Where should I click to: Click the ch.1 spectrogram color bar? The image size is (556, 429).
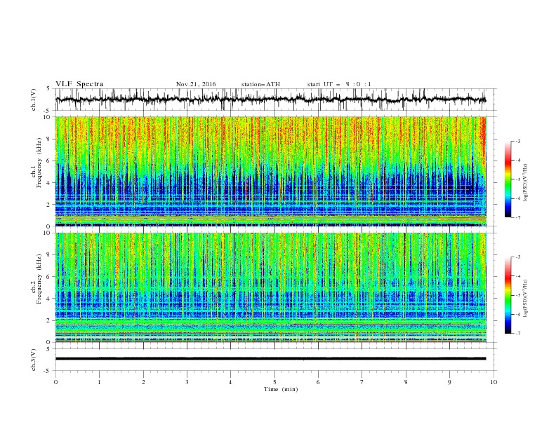pyautogui.click(x=508, y=179)
